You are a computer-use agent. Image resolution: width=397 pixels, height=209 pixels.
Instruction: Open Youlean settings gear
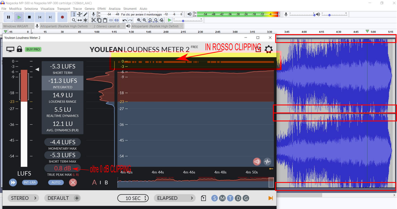pos(269,49)
